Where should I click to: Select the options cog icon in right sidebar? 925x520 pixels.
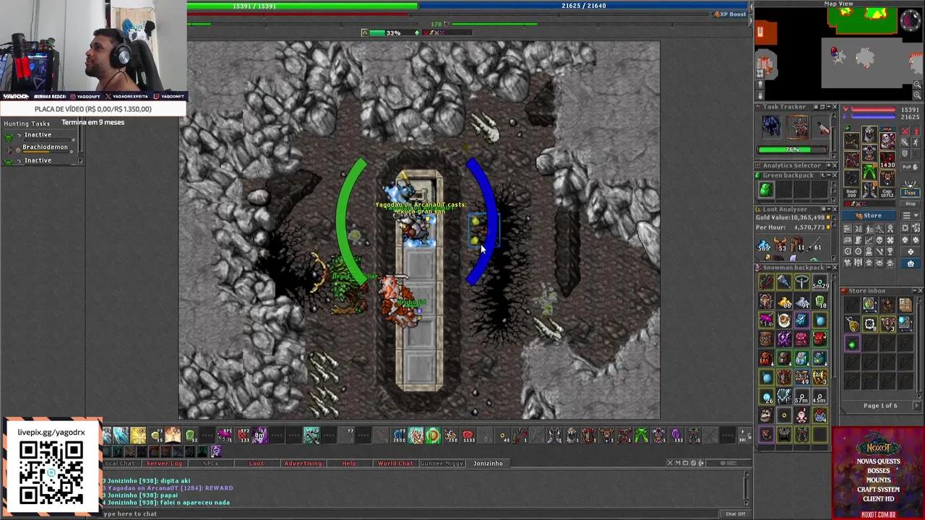905,227
